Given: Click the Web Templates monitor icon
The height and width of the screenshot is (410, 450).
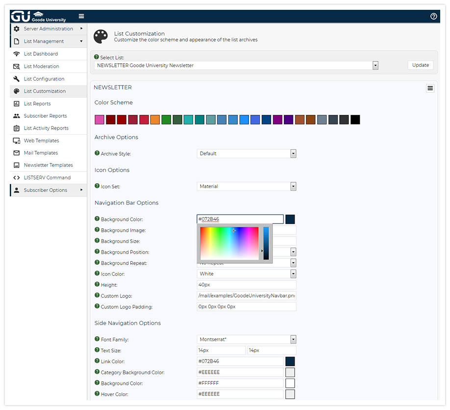Looking at the screenshot, I should (17, 140).
